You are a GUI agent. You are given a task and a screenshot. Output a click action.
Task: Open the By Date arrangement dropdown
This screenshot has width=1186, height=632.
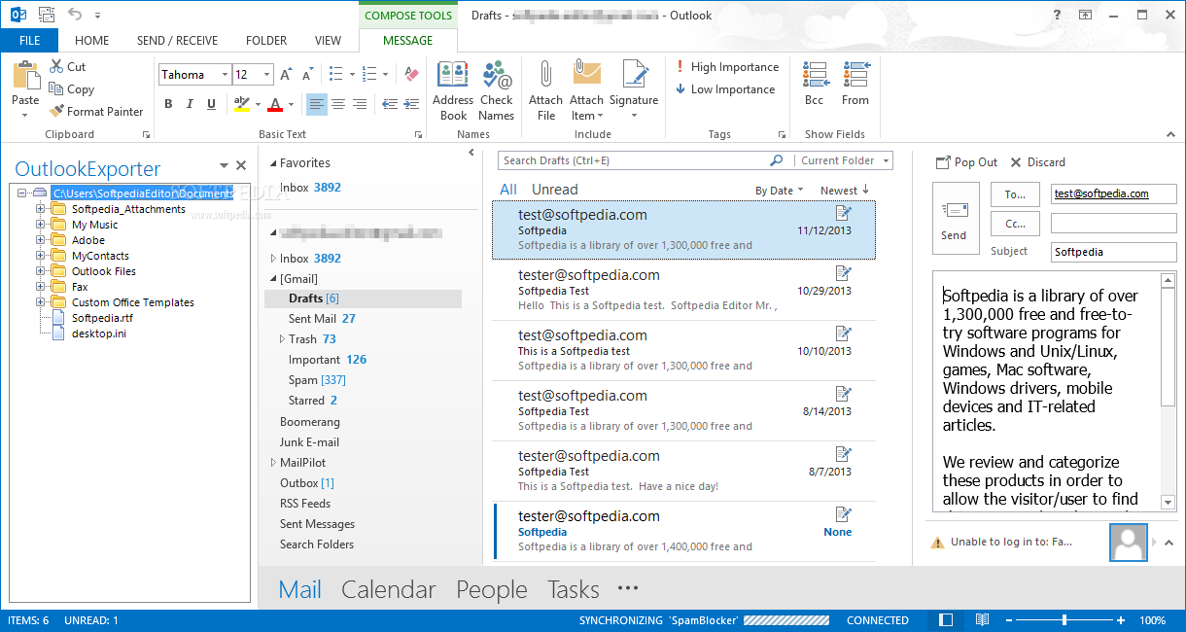tap(780, 191)
